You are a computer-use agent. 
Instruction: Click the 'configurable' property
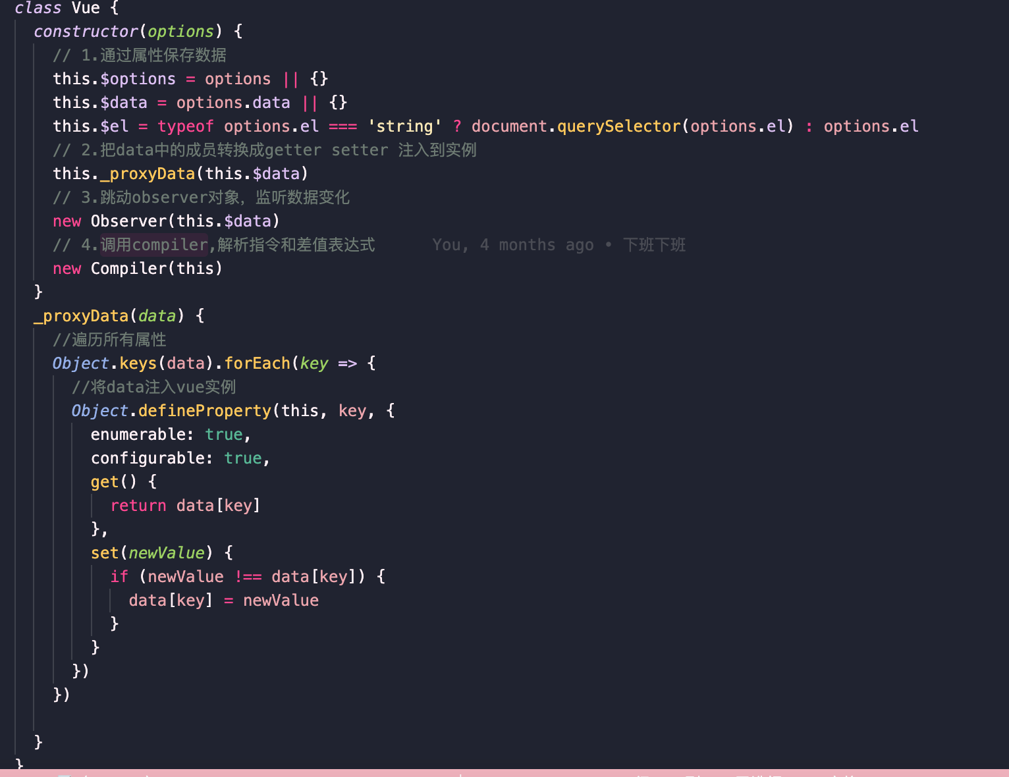[x=148, y=458]
